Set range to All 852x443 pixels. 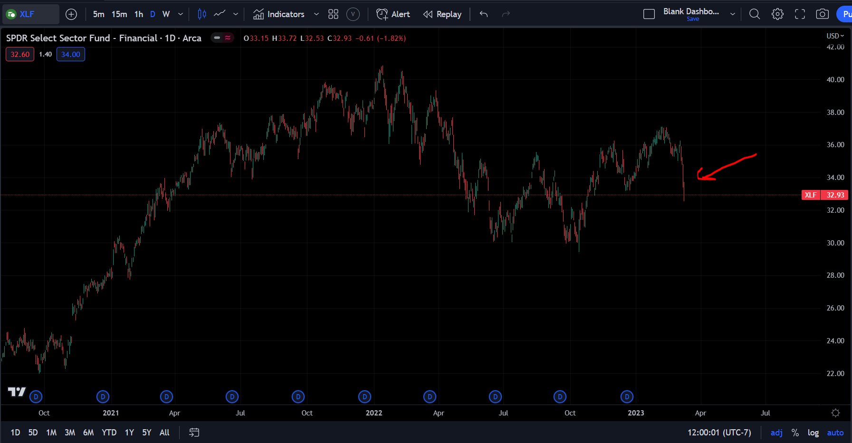(164, 433)
